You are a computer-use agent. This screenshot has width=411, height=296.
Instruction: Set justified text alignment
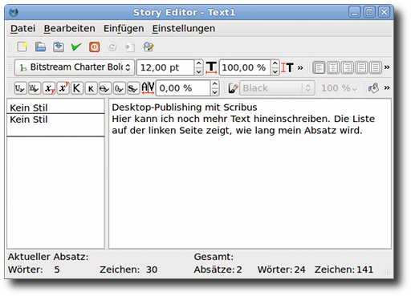tap(361, 67)
